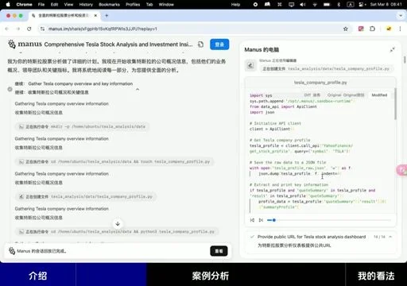
Task: Jump to previous step in replay controls
Action: (252, 220)
